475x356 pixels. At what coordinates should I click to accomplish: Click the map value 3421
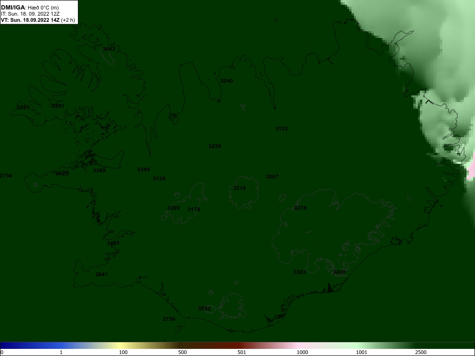click(x=62, y=173)
